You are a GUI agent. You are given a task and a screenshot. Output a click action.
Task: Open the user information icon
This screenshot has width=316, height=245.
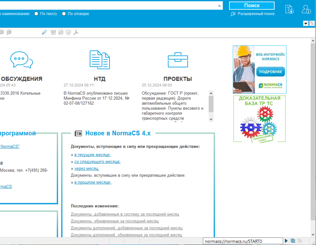(306, 10)
